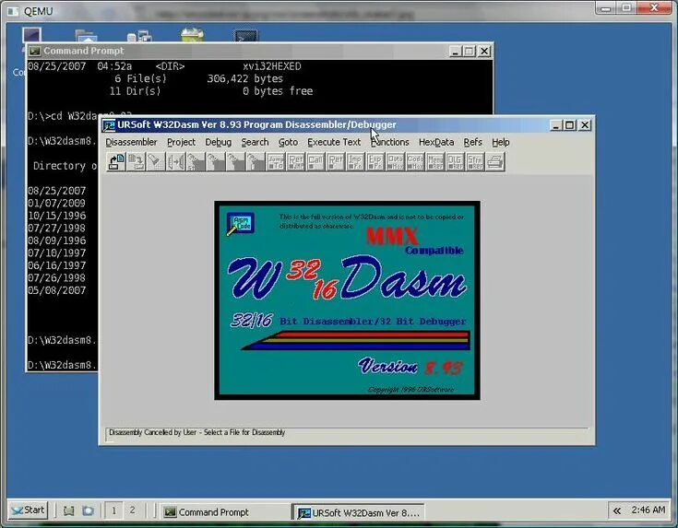Open the Help menu
Viewport: 678px width, 528px height.
pos(500,142)
